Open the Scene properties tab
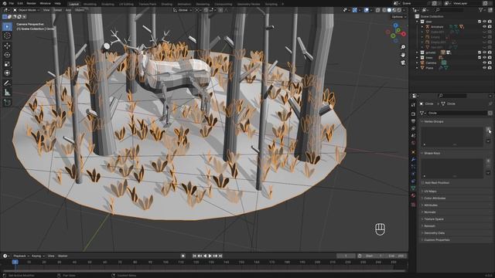 (x=413, y=136)
